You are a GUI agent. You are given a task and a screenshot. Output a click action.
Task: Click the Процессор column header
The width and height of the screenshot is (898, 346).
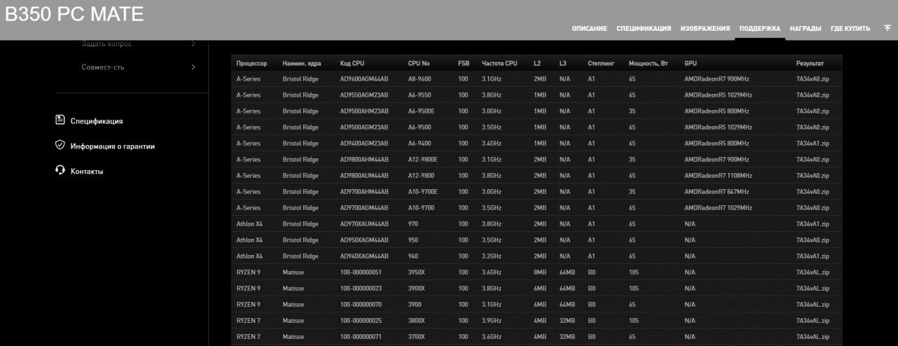tap(252, 63)
